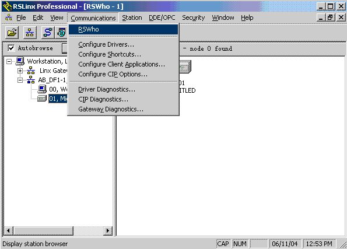Click the right arrow of tree scrollbar
347x249 pixels.
click(108, 231)
